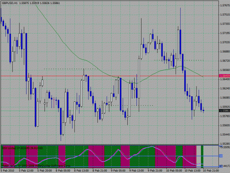
Task: Click the 5 Feb 2010 time label
Action: point(7,170)
